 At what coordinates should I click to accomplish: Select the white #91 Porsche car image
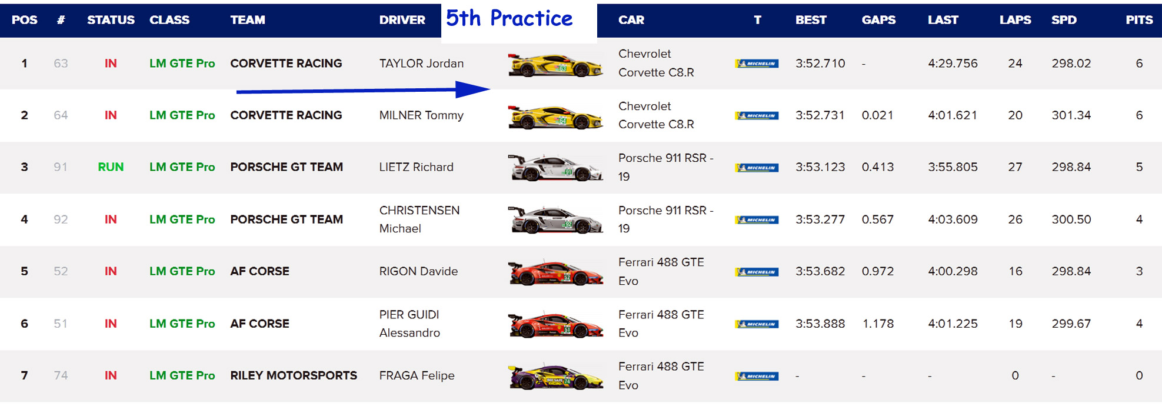(x=555, y=168)
